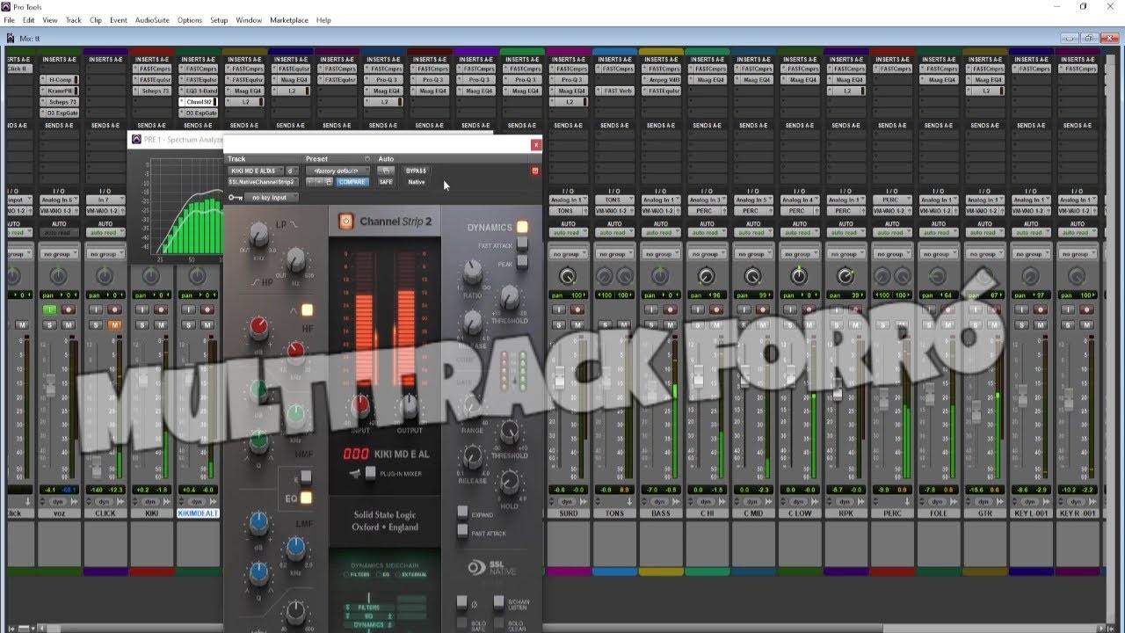Select the KIKIMDEALT track name

(x=198, y=513)
